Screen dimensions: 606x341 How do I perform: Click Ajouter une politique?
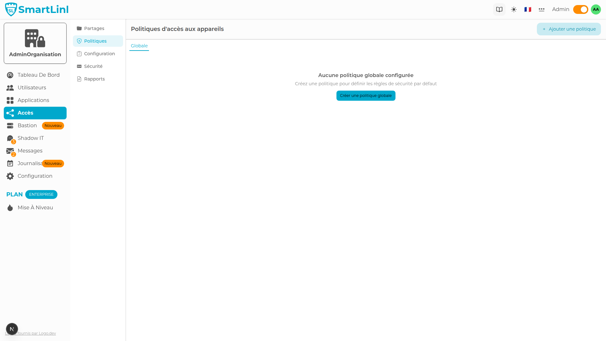tap(568, 29)
